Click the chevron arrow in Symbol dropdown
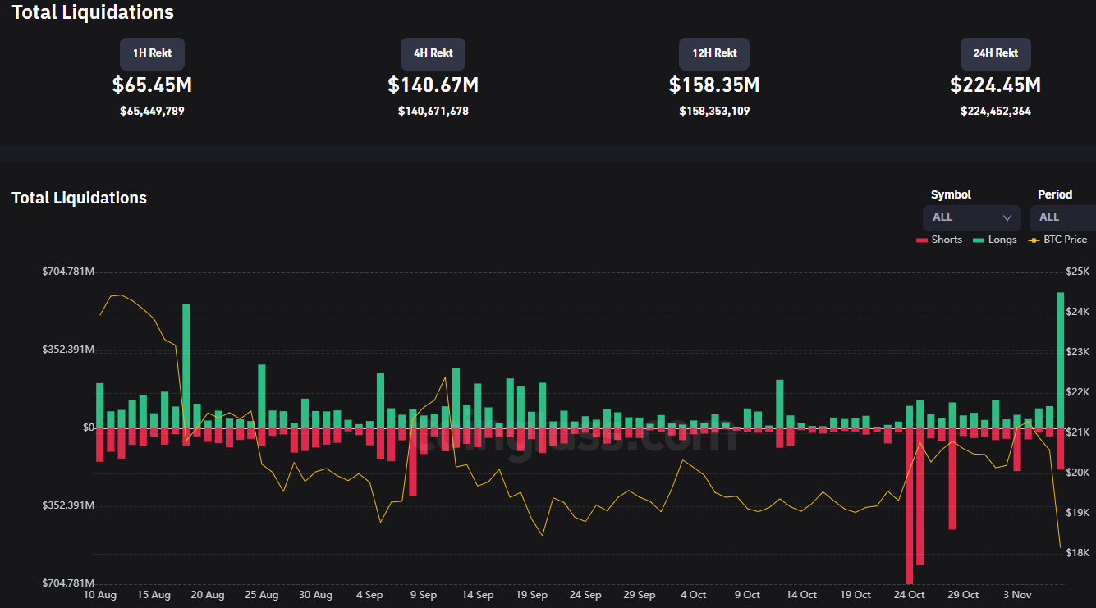This screenshot has width=1096, height=608. click(x=1007, y=217)
